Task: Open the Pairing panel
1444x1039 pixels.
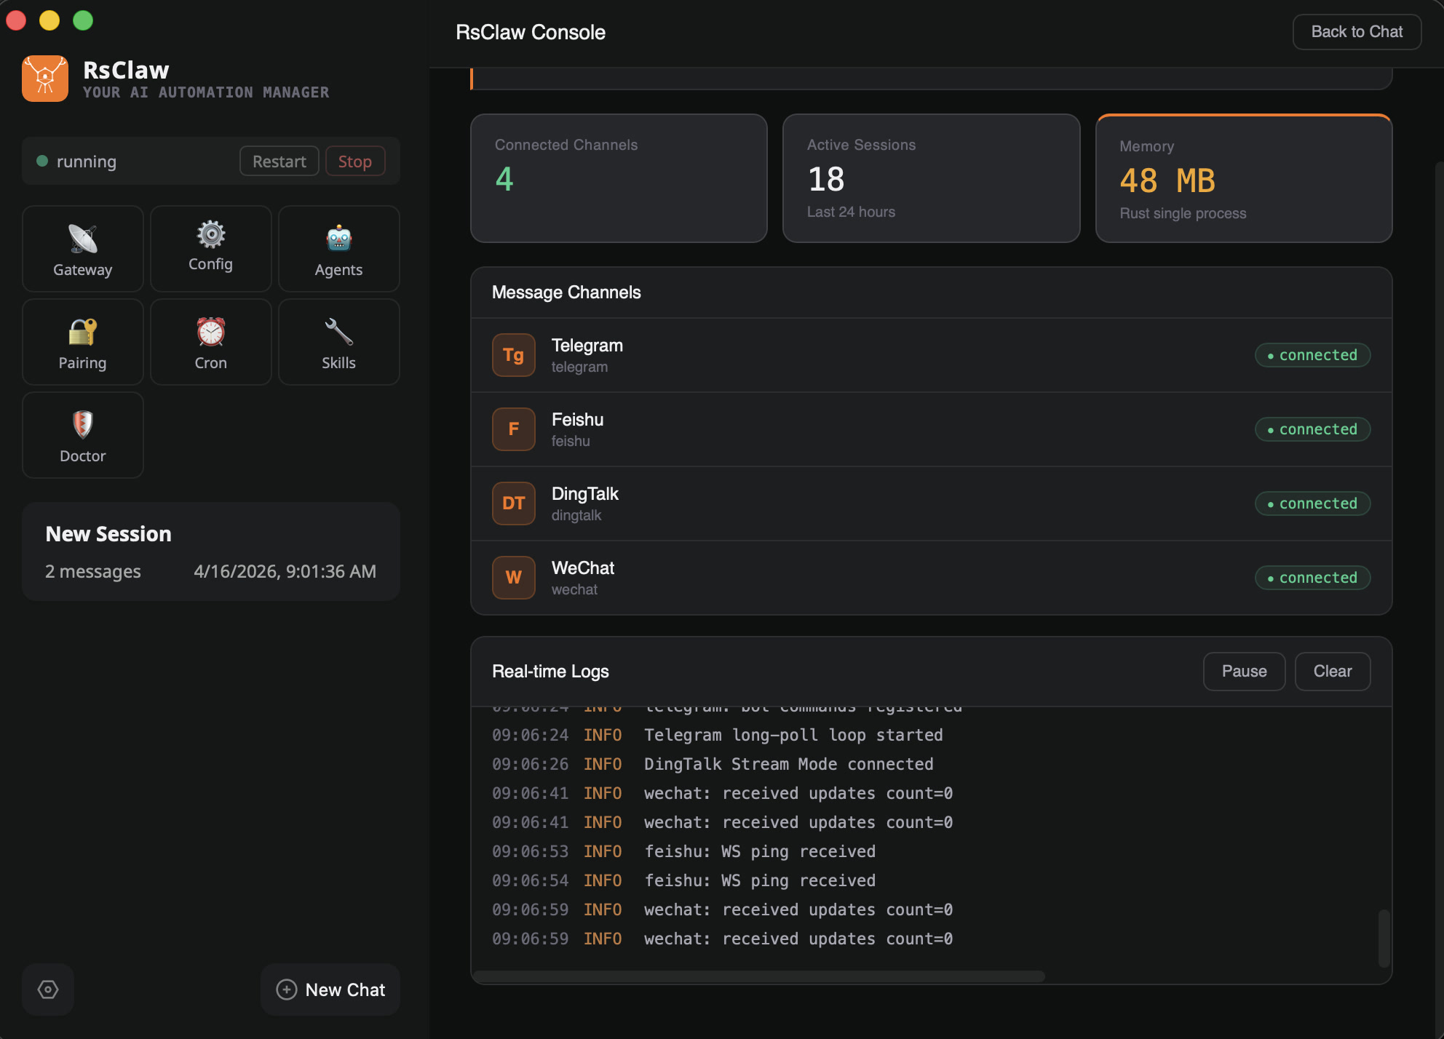Action: point(82,341)
